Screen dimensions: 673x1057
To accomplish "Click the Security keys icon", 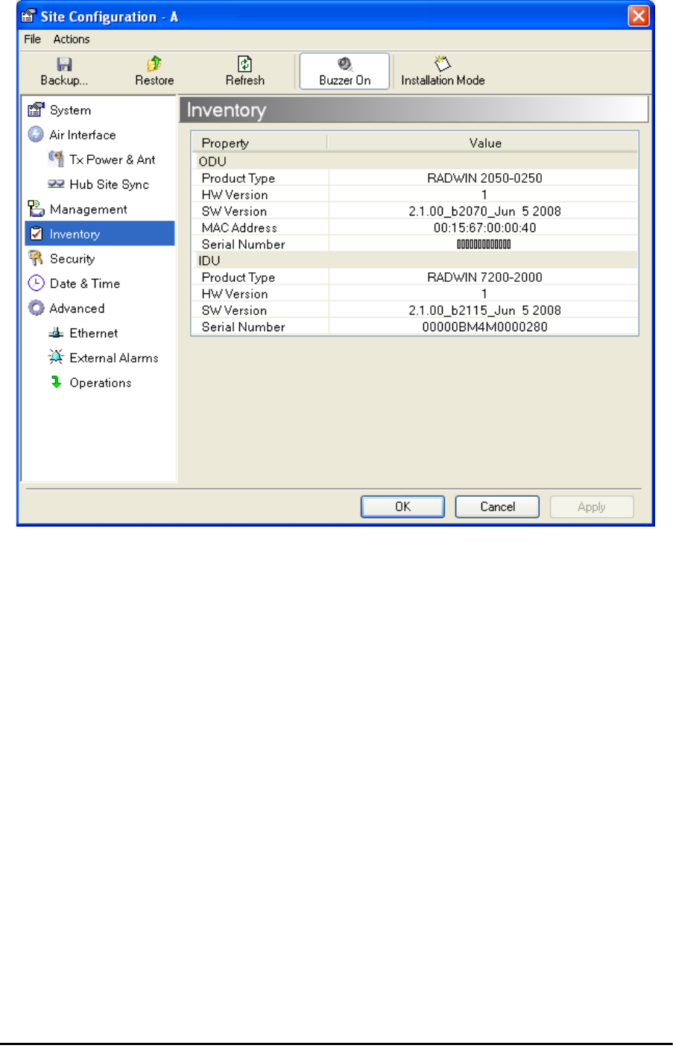I will [36, 258].
